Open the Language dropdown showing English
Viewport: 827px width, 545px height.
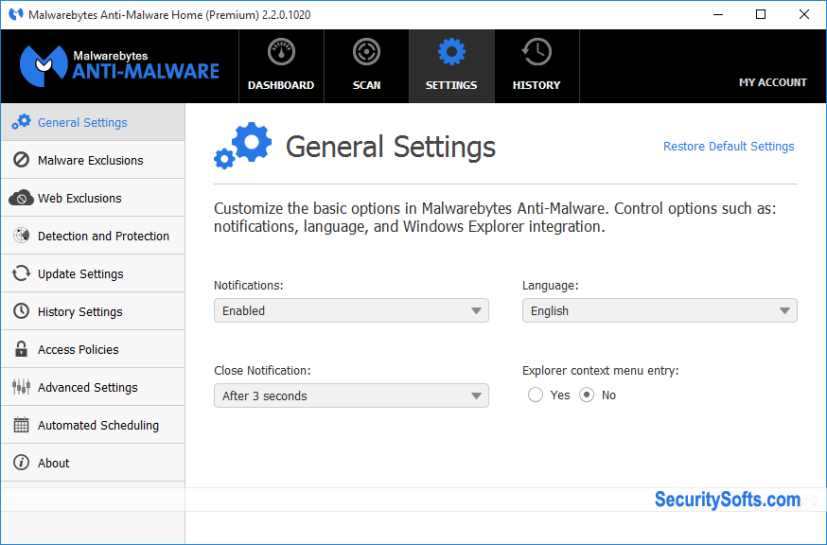pos(660,310)
